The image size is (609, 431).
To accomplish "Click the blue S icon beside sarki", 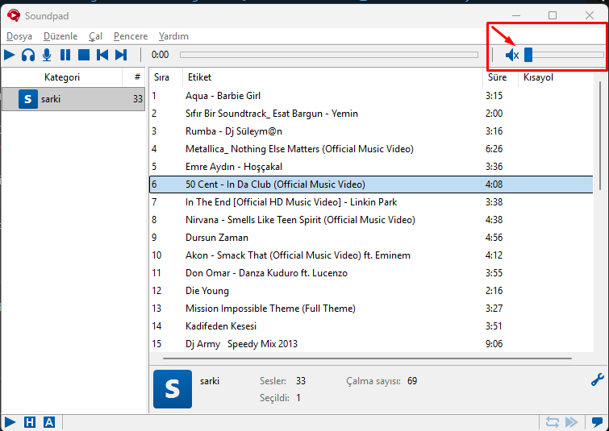I will click(x=28, y=99).
